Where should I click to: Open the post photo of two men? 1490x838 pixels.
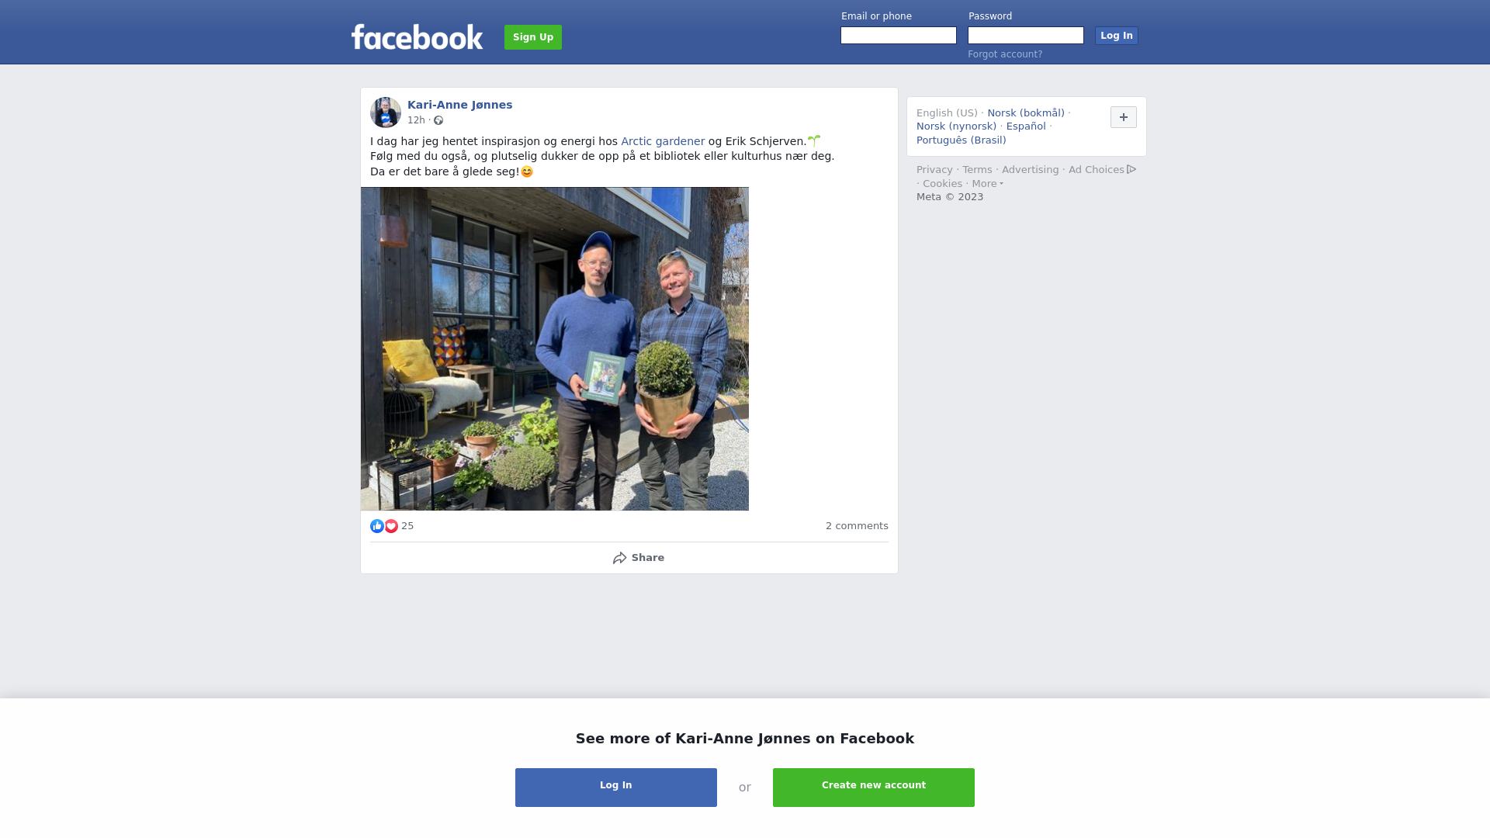[555, 348]
